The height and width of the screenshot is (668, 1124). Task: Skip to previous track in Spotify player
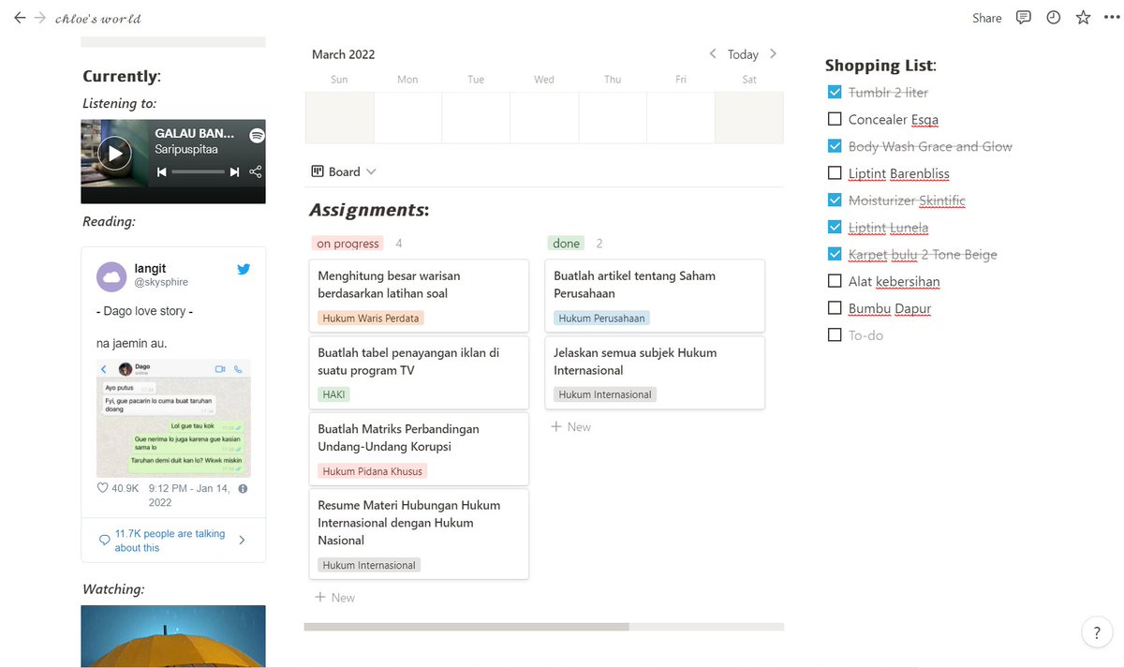point(162,172)
